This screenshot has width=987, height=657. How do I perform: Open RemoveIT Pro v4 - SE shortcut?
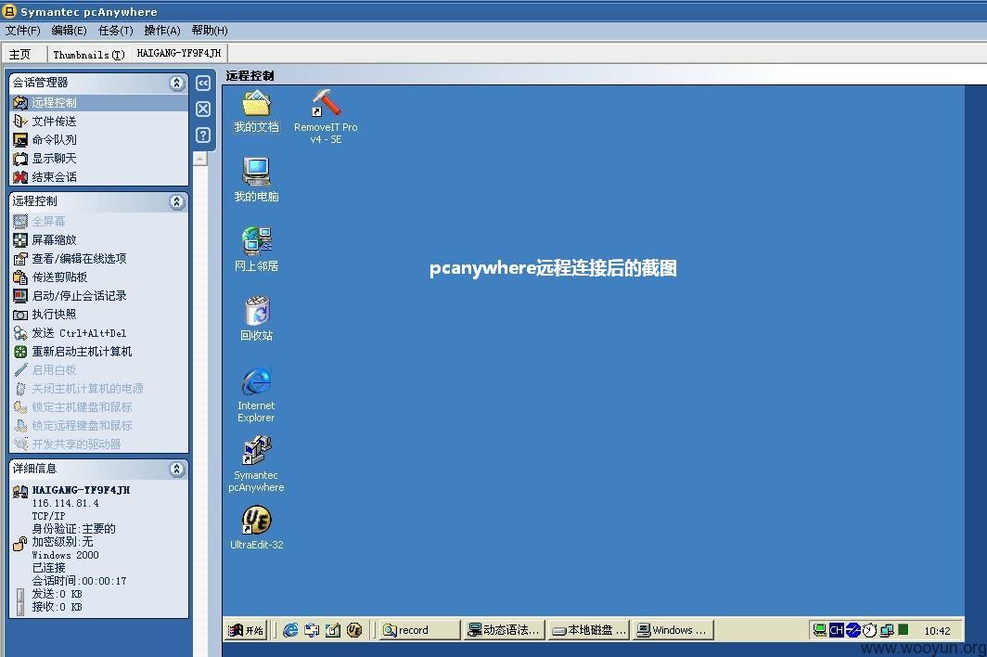[x=326, y=117]
